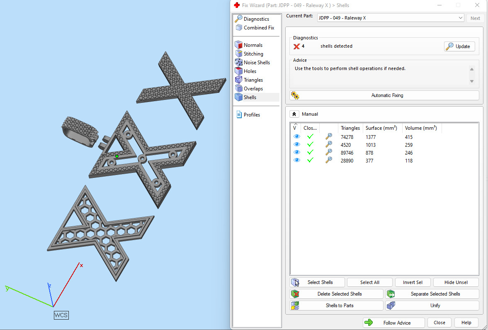Click the Unify button
488x330 pixels.
pos(432,306)
